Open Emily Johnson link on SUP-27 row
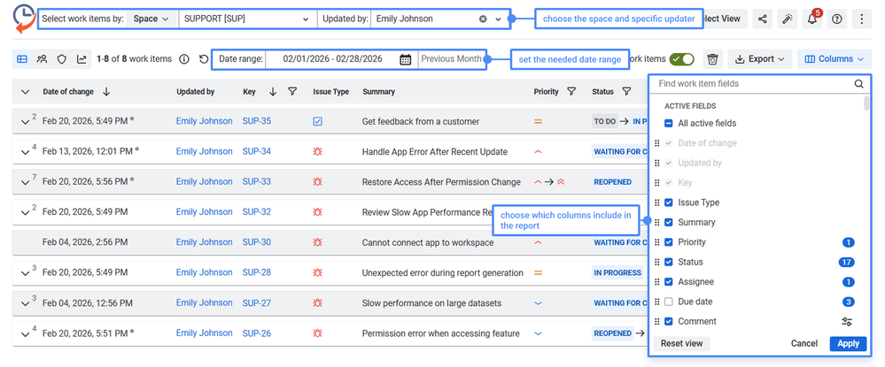Image resolution: width=885 pixels, height=367 pixels. (x=205, y=302)
